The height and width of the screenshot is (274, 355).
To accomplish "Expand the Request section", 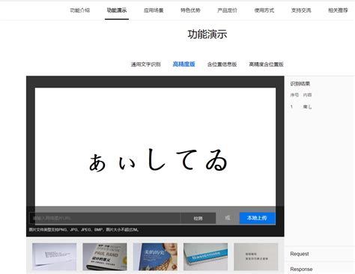I will [x=300, y=254].
